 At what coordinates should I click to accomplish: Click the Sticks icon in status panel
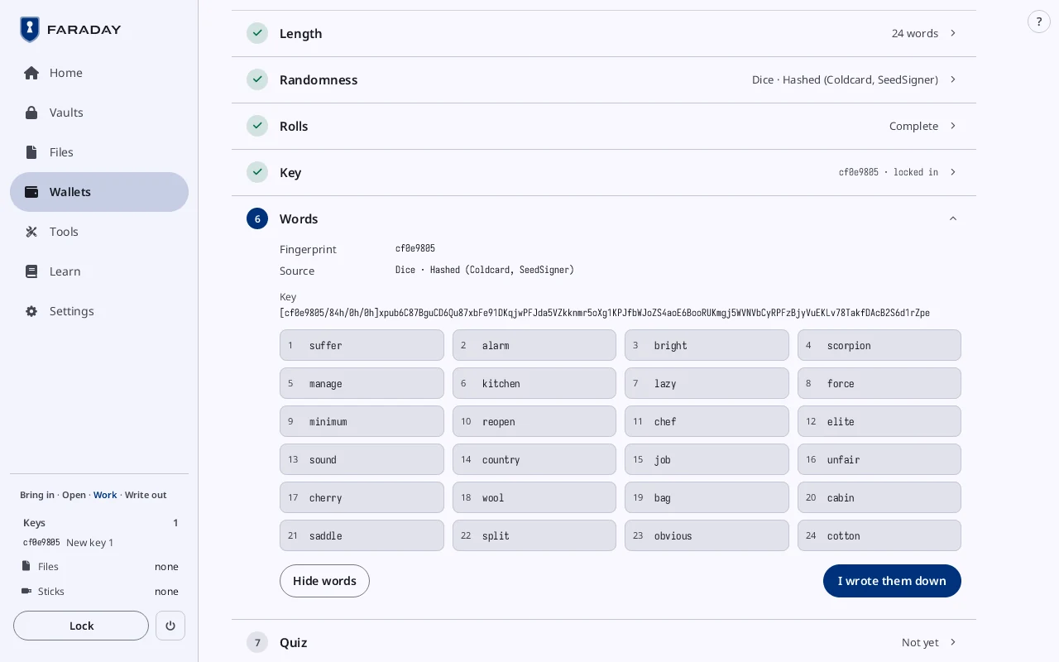tap(26, 591)
